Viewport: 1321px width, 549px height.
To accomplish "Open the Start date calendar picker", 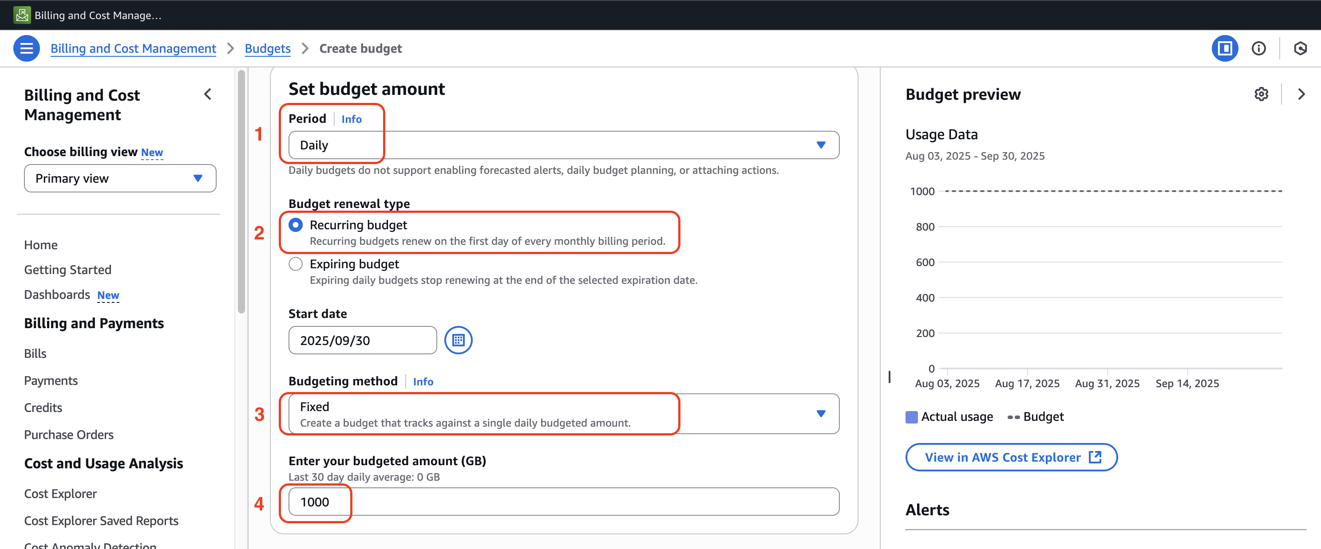I will point(458,340).
